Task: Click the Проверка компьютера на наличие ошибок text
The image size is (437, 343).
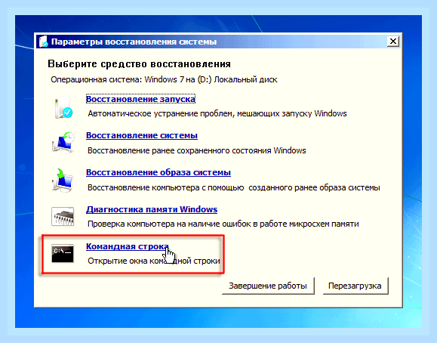Action: click(x=223, y=224)
